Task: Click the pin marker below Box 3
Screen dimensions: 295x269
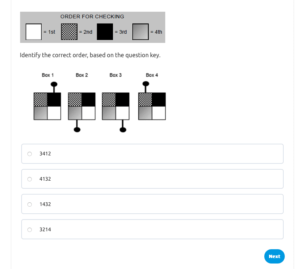Action: 123,129
